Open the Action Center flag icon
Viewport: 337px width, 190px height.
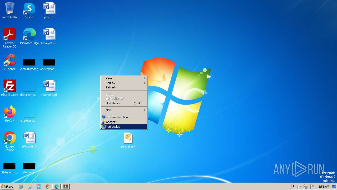312,187
